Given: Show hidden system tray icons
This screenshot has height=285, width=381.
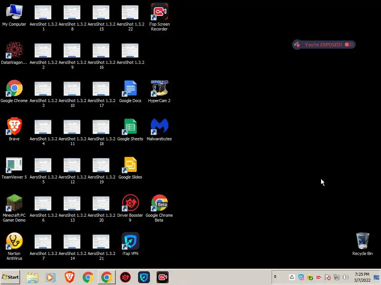Looking at the screenshot, I should point(275,277).
